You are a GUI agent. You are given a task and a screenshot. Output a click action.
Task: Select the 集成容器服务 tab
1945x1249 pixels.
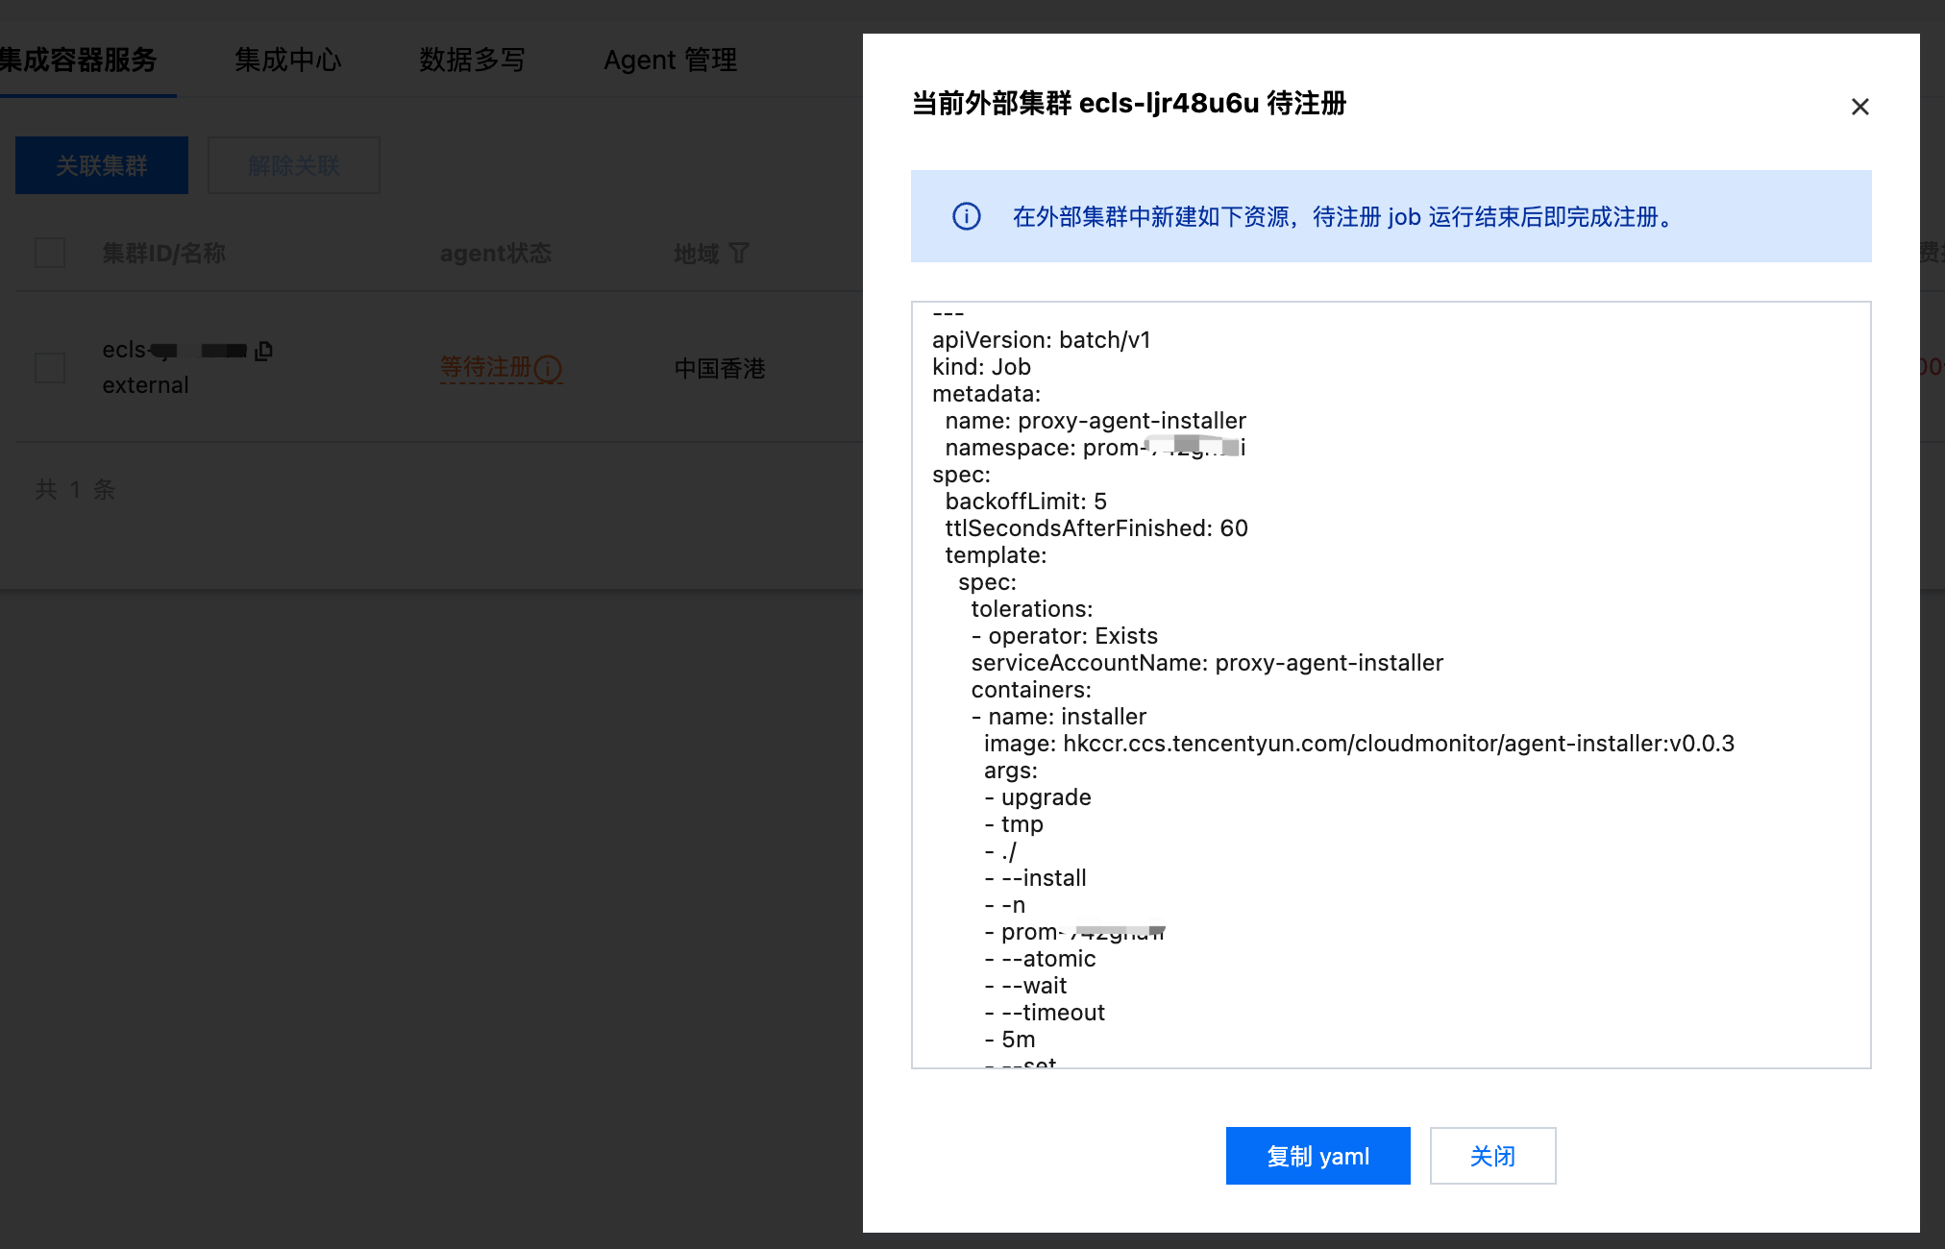[79, 60]
